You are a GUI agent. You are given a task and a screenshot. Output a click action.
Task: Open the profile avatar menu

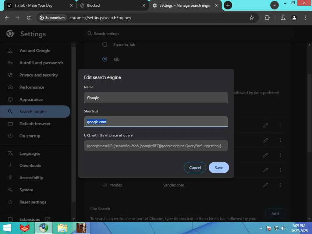tap(294, 18)
